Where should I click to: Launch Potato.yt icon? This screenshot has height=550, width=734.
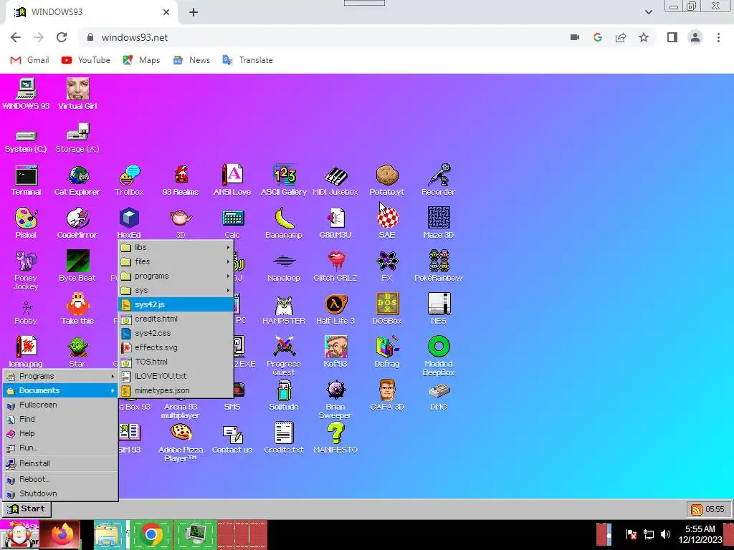[x=386, y=180]
